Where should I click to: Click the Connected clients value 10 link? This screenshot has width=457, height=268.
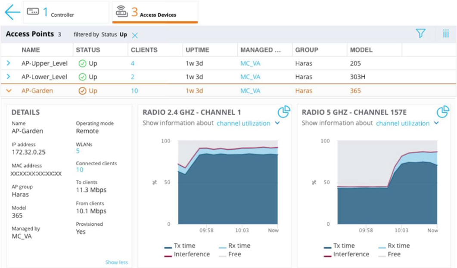coord(80,169)
